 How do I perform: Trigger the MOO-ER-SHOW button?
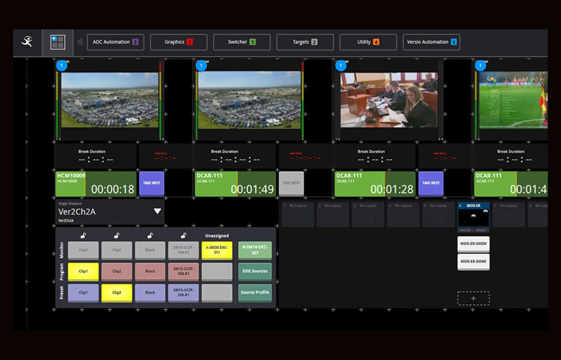coord(474,244)
